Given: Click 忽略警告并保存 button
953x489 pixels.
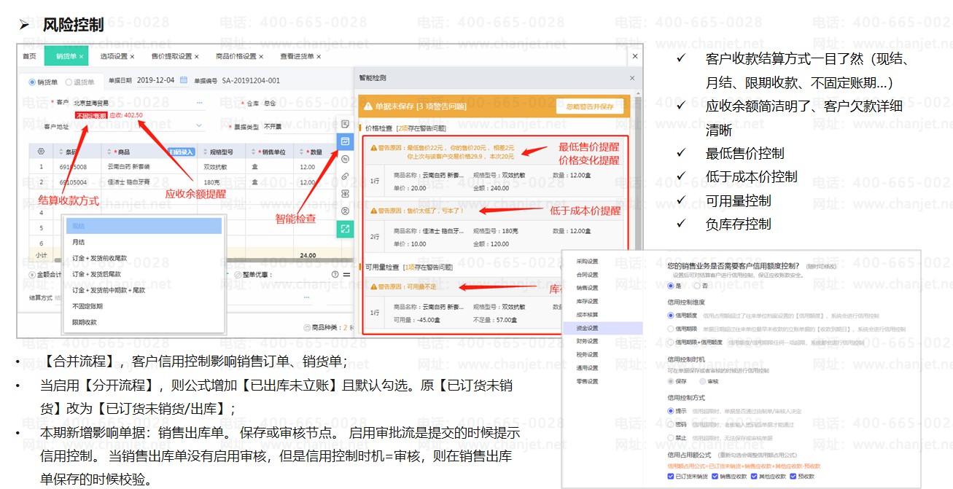Looking at the screenshot, I should click(x=589, y=106).
